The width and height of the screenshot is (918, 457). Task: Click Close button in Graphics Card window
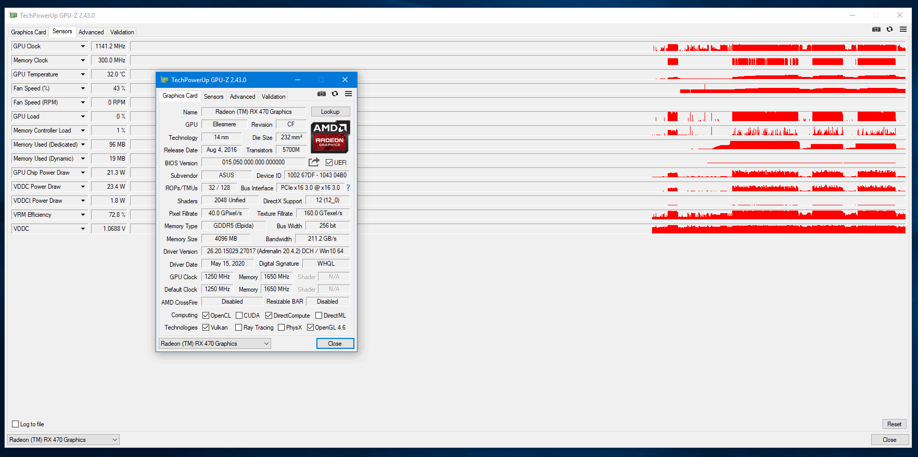tap(335, 344)
